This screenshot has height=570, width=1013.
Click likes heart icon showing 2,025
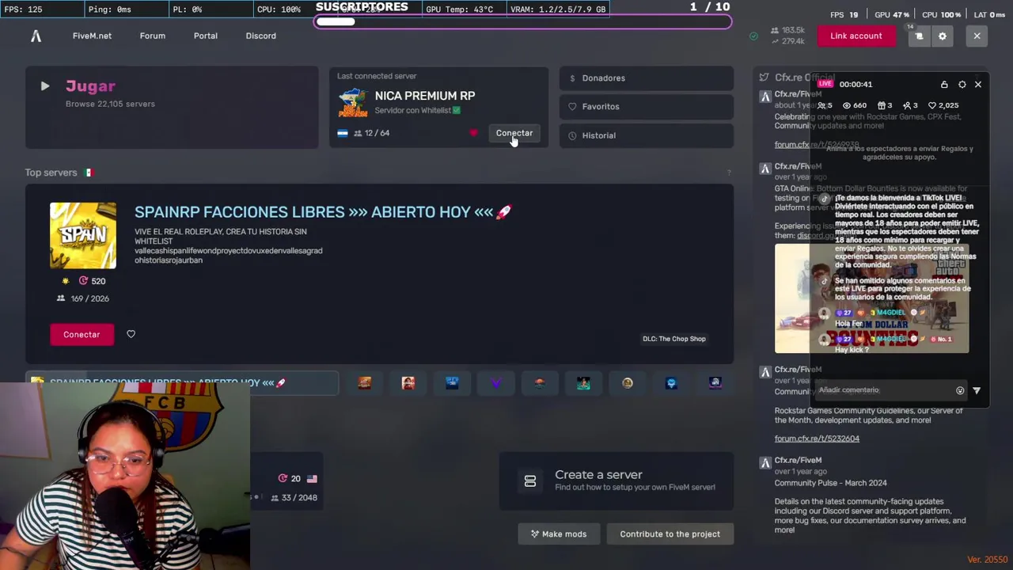click(933, 105)
